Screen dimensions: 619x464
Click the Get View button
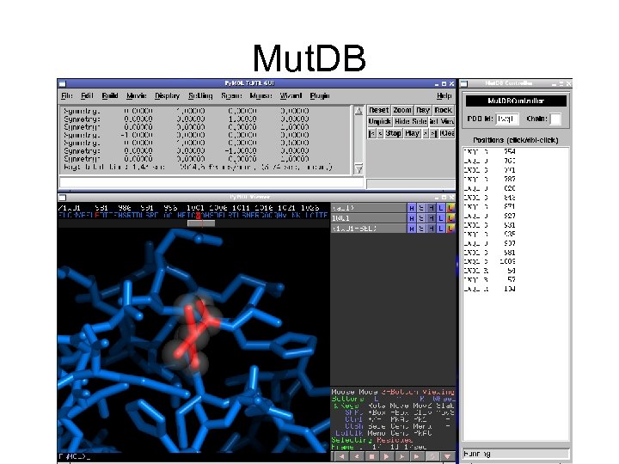[x=443, y=121]
